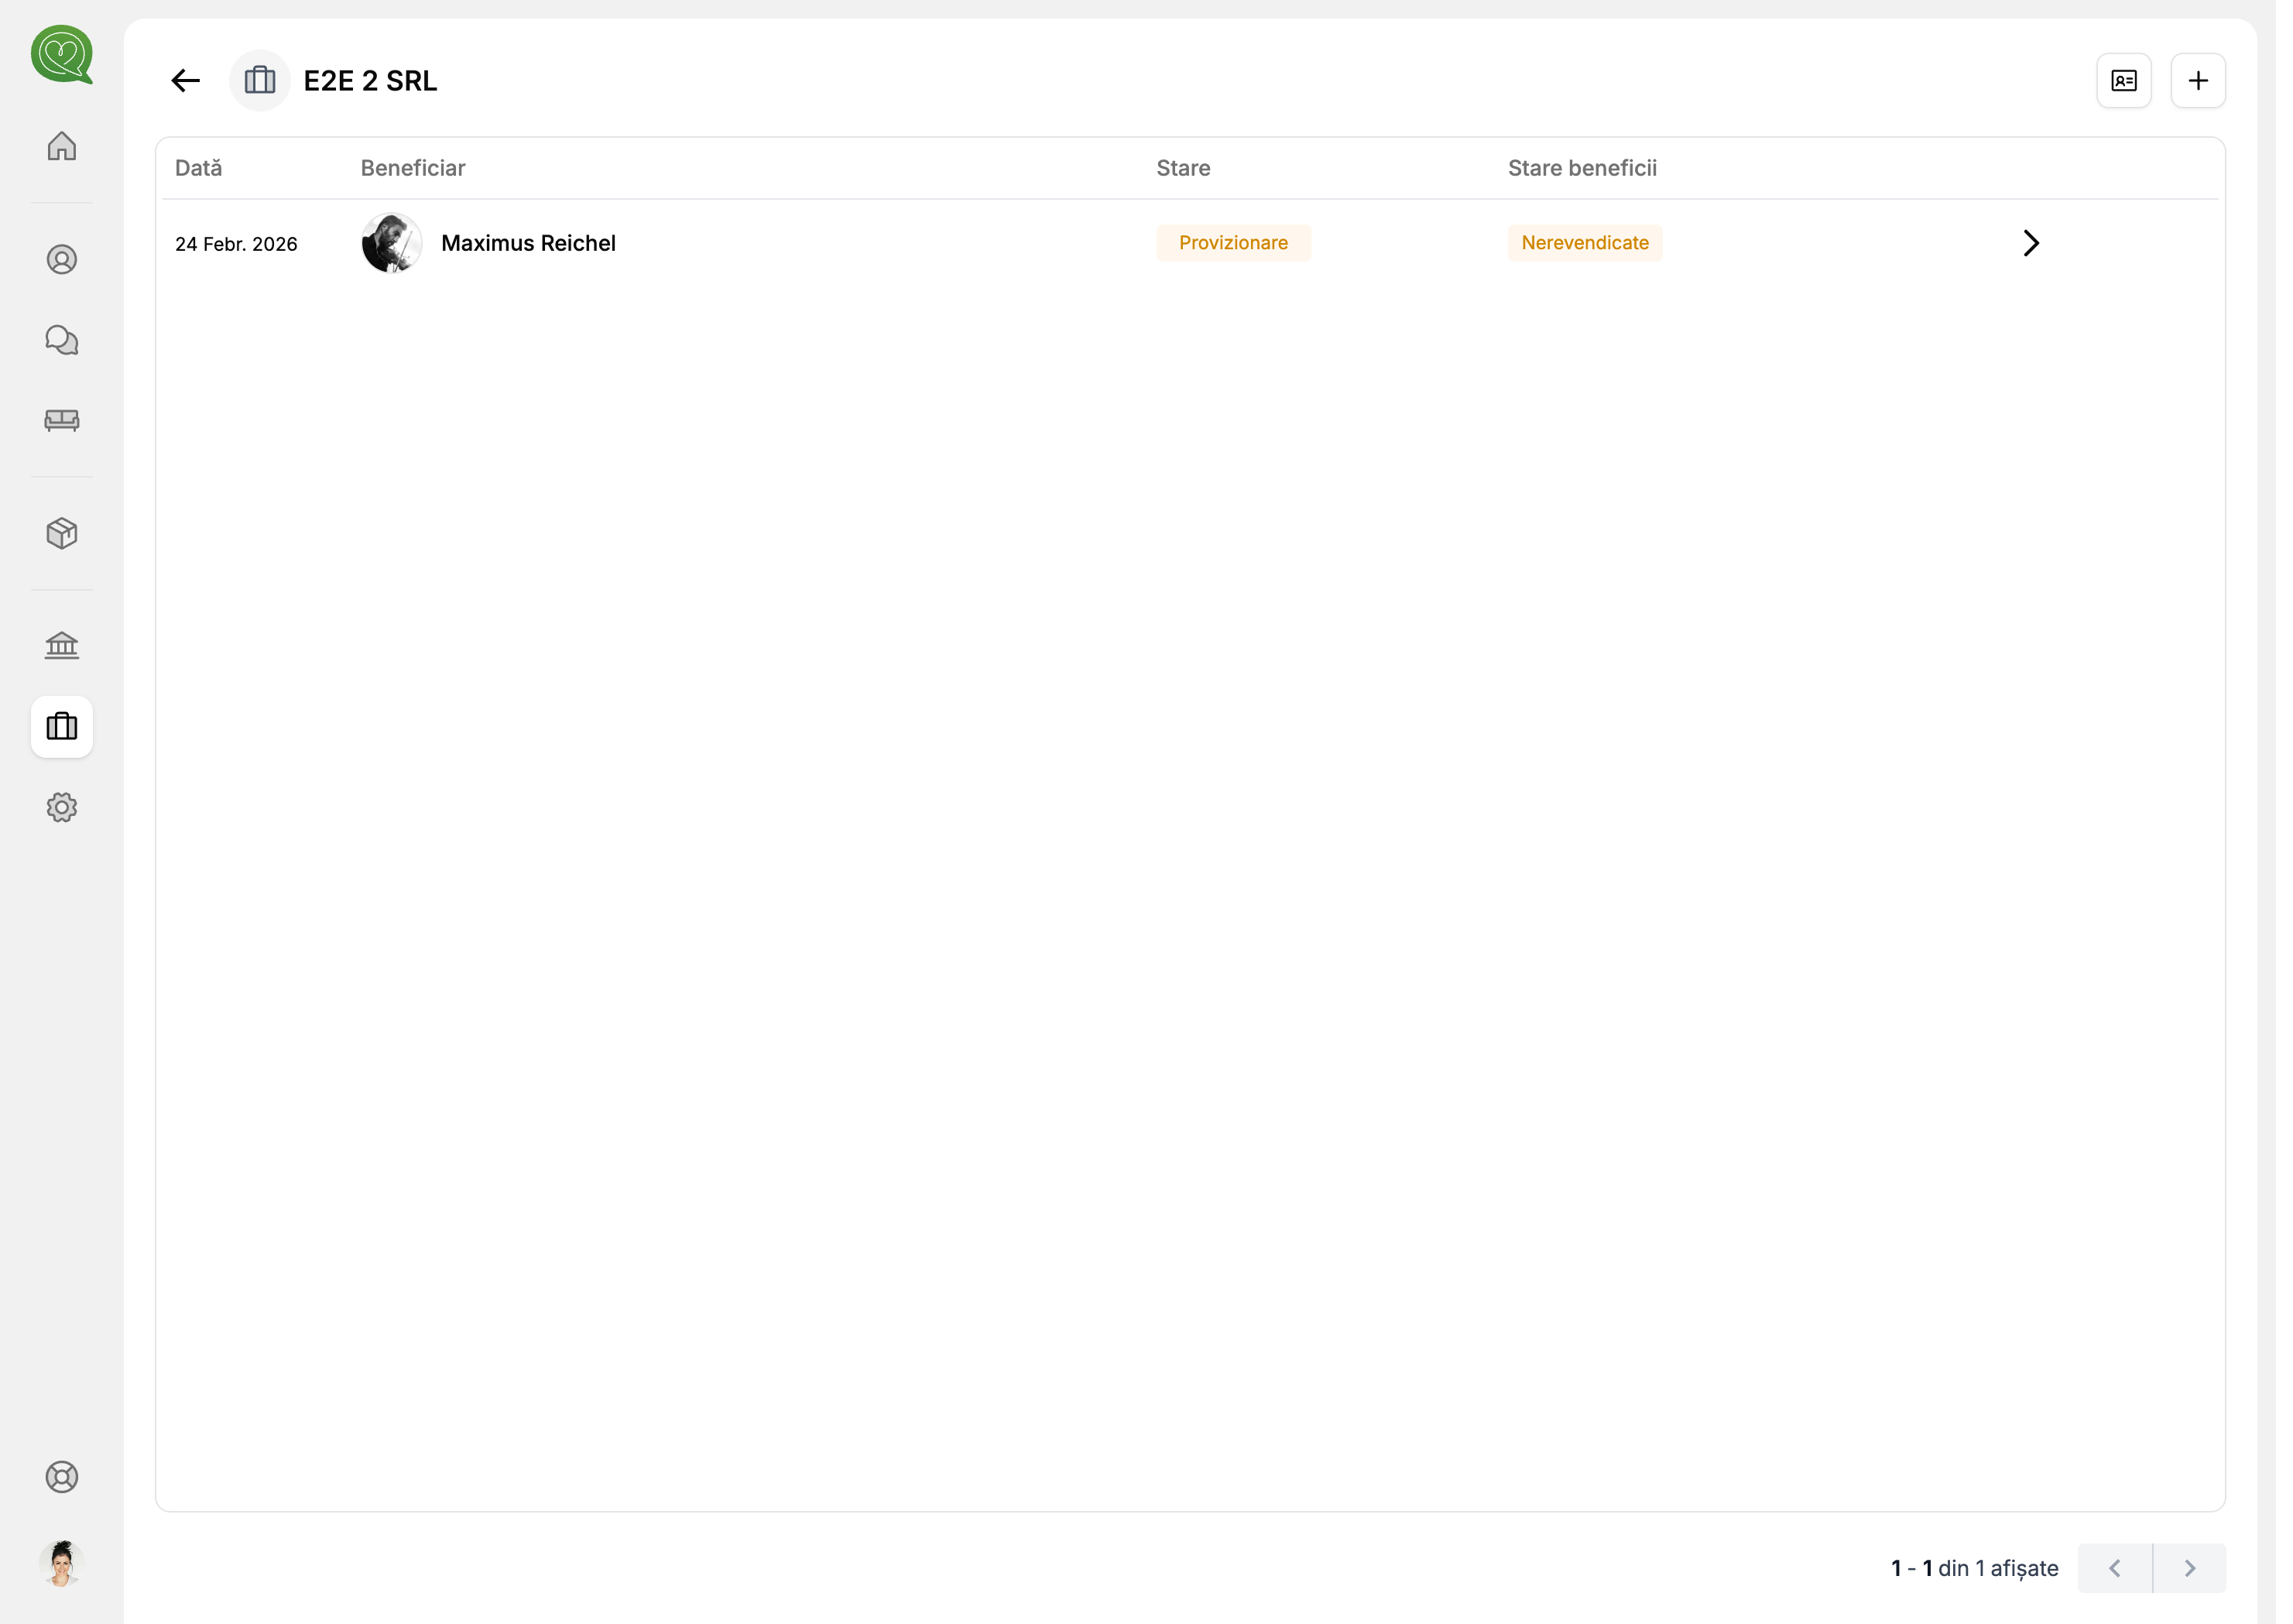Viewport: 2293px width, 1624px height.
Task: Open the user profile circle sidebar icon
Action: coord(62,260)
